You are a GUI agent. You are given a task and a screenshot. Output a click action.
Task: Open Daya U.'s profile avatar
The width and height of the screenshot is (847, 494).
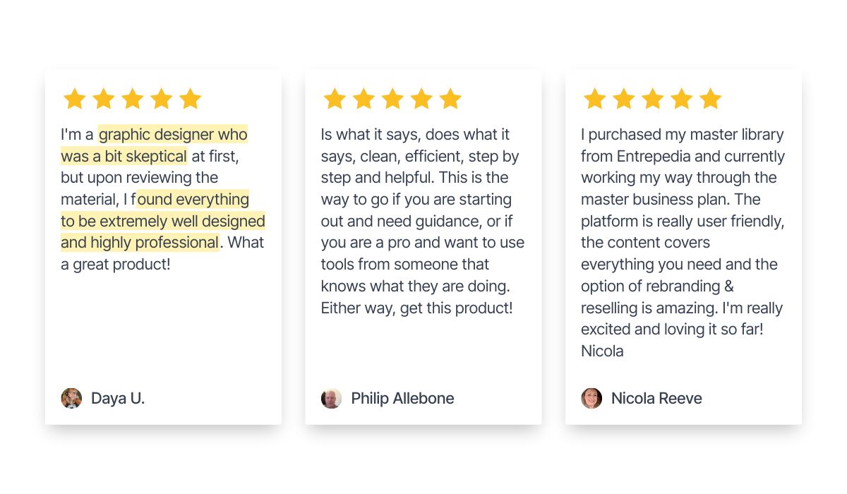coord(71,398)
